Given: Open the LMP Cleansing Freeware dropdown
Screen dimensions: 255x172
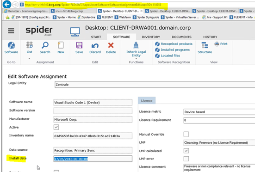Looking at the screenshot, I should click(x=219, y=142).
